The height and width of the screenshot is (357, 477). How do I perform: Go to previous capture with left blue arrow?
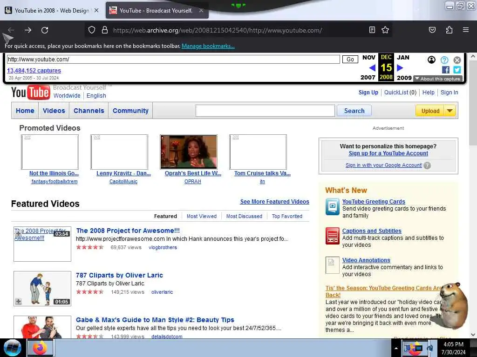tap(372, 68)
